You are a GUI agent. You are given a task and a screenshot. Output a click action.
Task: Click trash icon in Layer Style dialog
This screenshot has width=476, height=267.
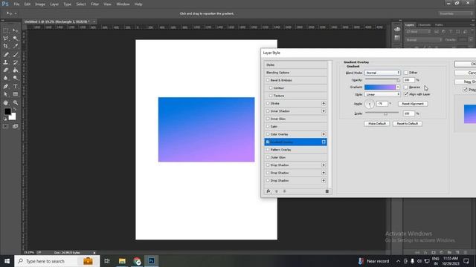tap(327, 191)
